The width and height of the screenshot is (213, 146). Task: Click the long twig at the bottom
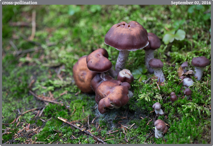(81, 129)
